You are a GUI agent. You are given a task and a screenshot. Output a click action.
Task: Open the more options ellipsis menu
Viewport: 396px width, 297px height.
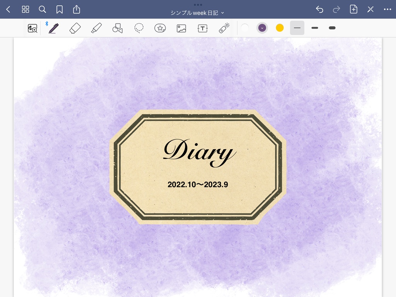(x=387, y=10)
